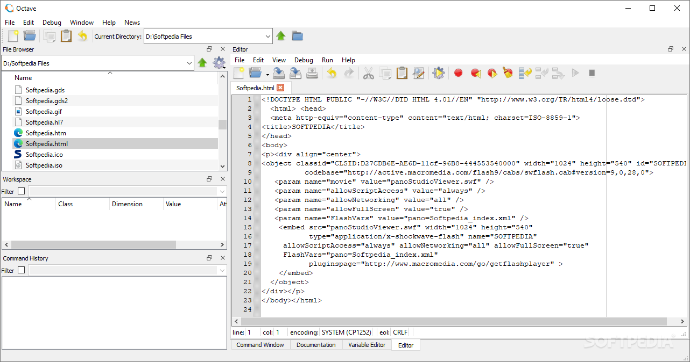
Task: Switch to Variable Editor tab
Action: [x=367, y=345]
